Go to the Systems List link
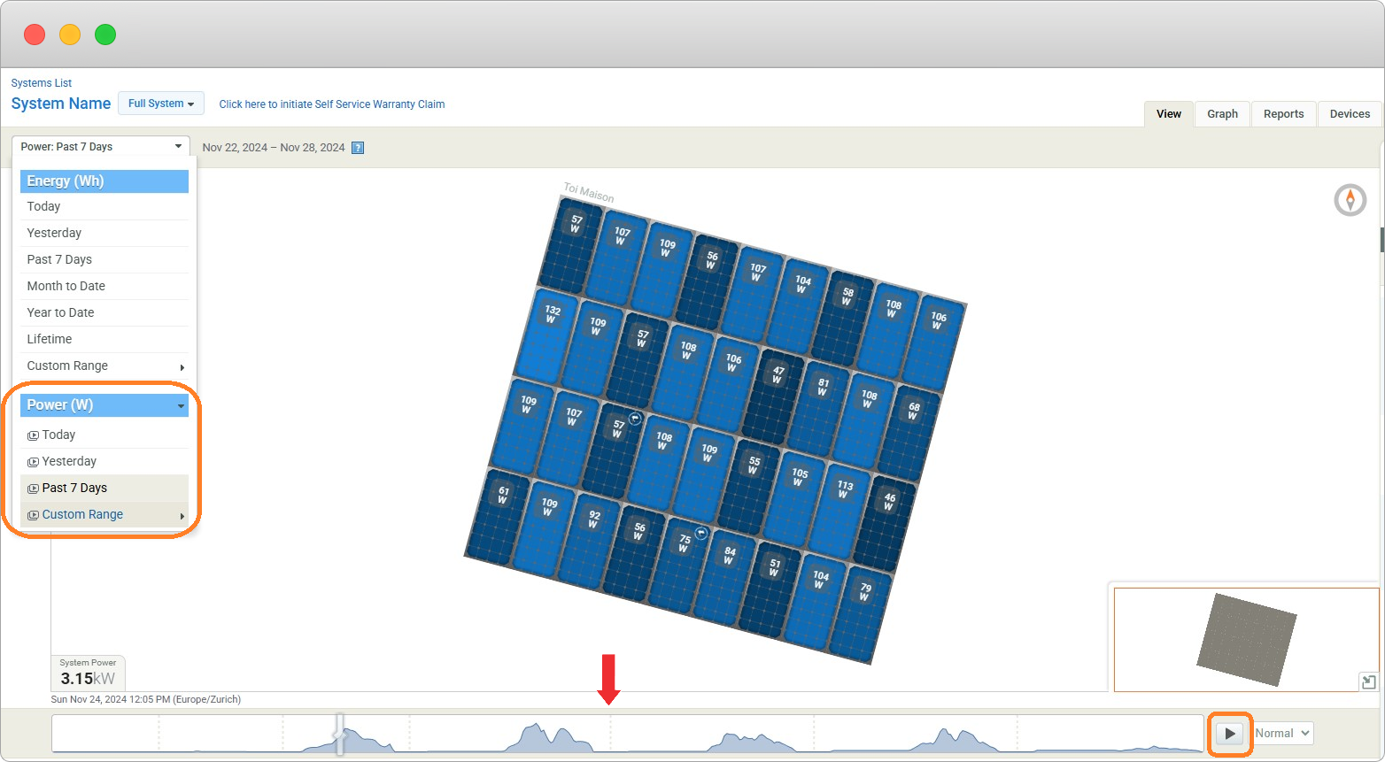 pyautogui.click(x=42, y=83)
